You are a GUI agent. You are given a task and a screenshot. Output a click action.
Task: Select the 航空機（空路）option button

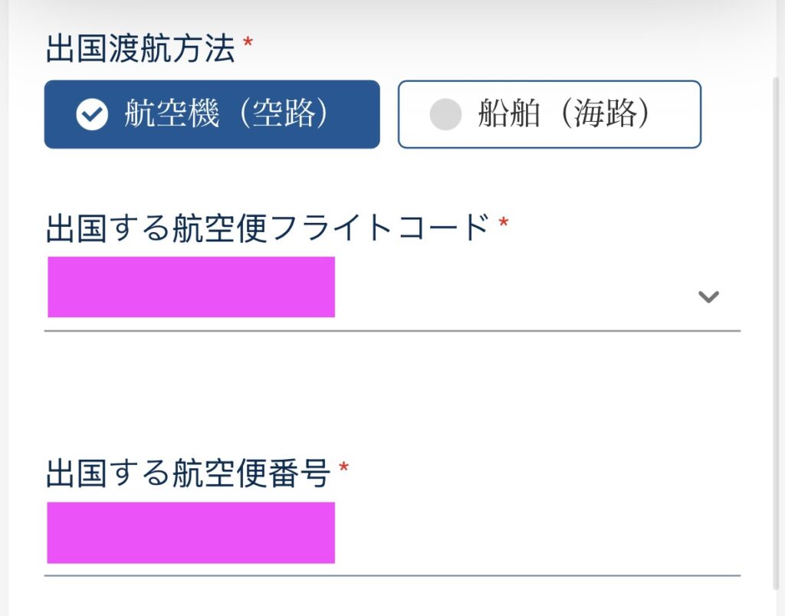[212, 114]
